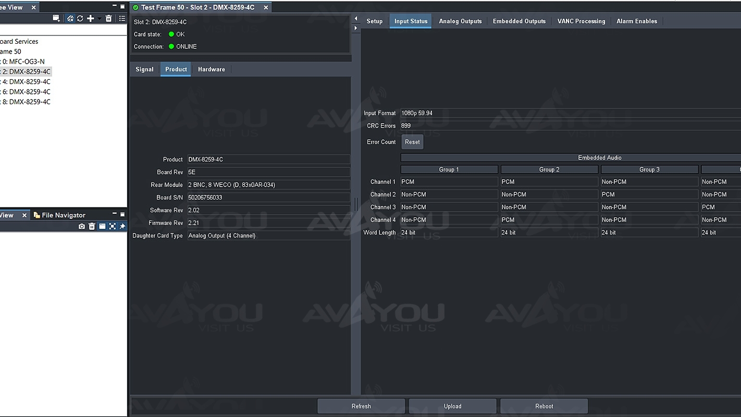The height and width of the screenshot is (417, 741).
Task: Click the pin icon in File Navigator toolbar
Action: (122, 226)
